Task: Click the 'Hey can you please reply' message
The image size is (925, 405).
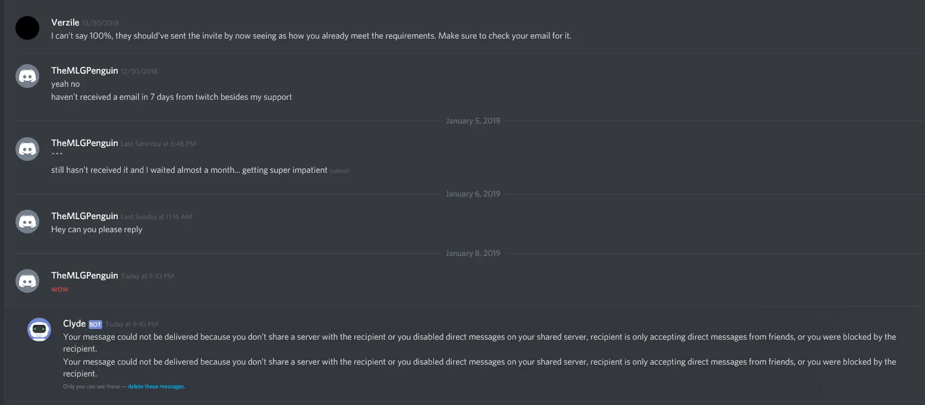Action: pos(97,229)
